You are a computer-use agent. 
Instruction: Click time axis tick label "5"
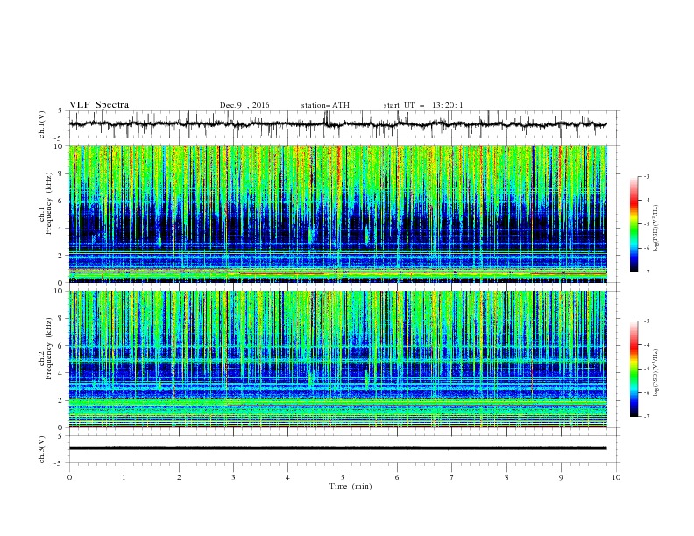[343, 477]
